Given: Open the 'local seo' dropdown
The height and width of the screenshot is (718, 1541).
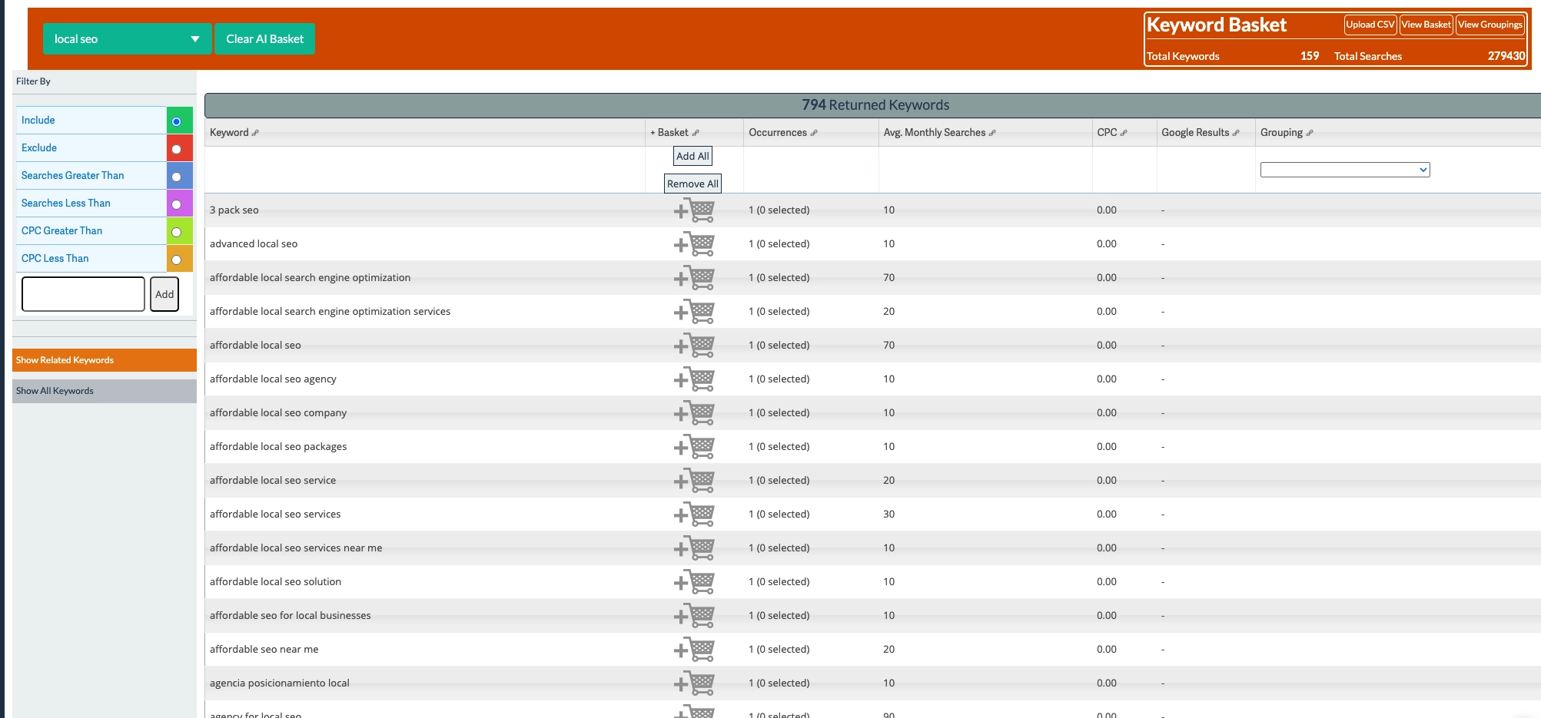Looking at the screenshot, I should pos(127,39).
